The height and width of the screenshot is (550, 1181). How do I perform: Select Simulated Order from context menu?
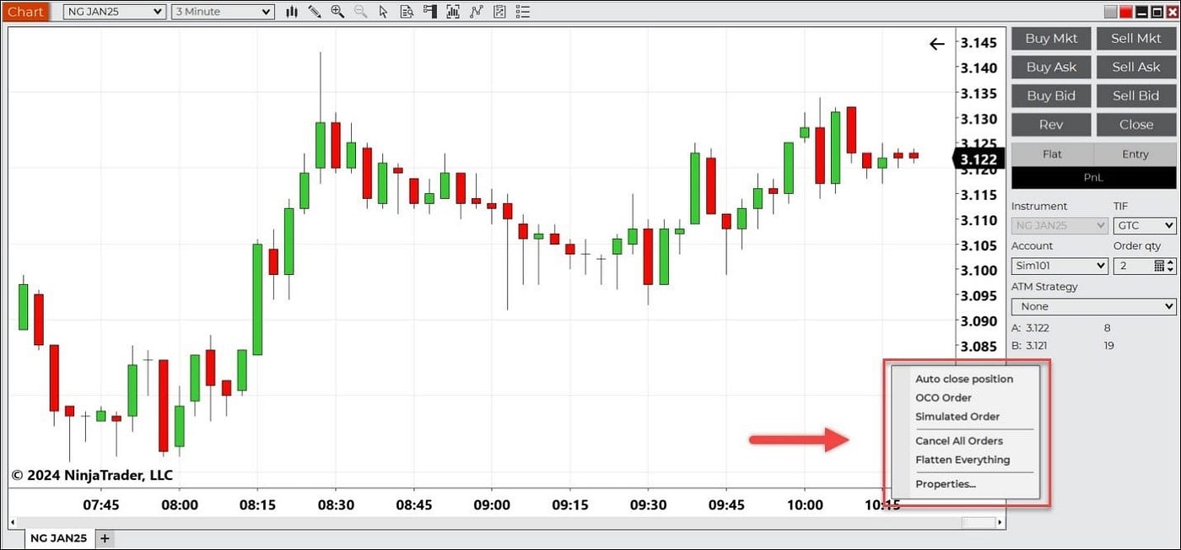[957, 416]
